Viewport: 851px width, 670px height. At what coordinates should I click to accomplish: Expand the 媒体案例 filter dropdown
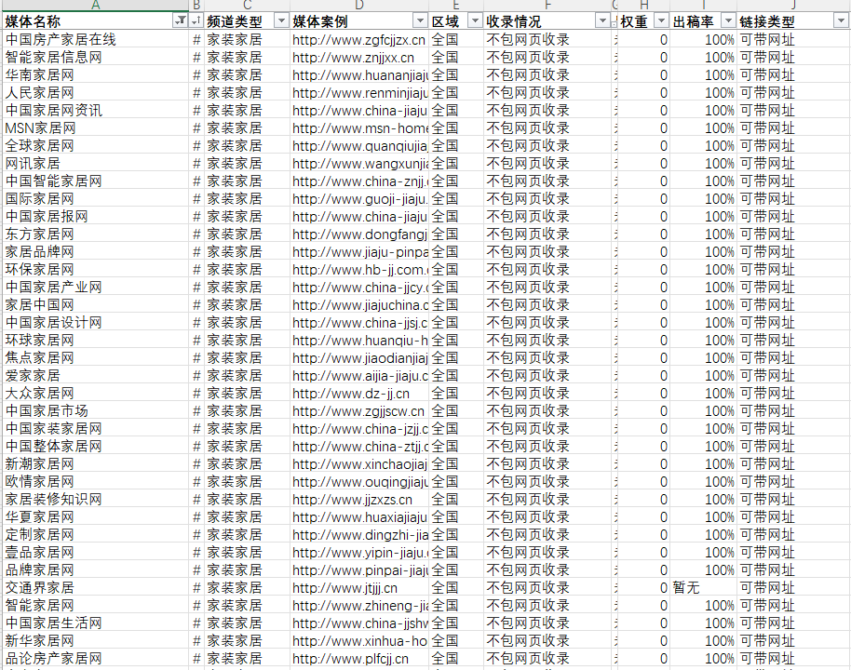point(419,20)
